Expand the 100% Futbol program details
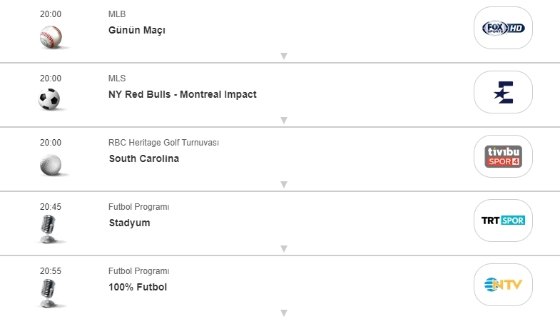This screenshot has height=319, width=560. [283, 313]
